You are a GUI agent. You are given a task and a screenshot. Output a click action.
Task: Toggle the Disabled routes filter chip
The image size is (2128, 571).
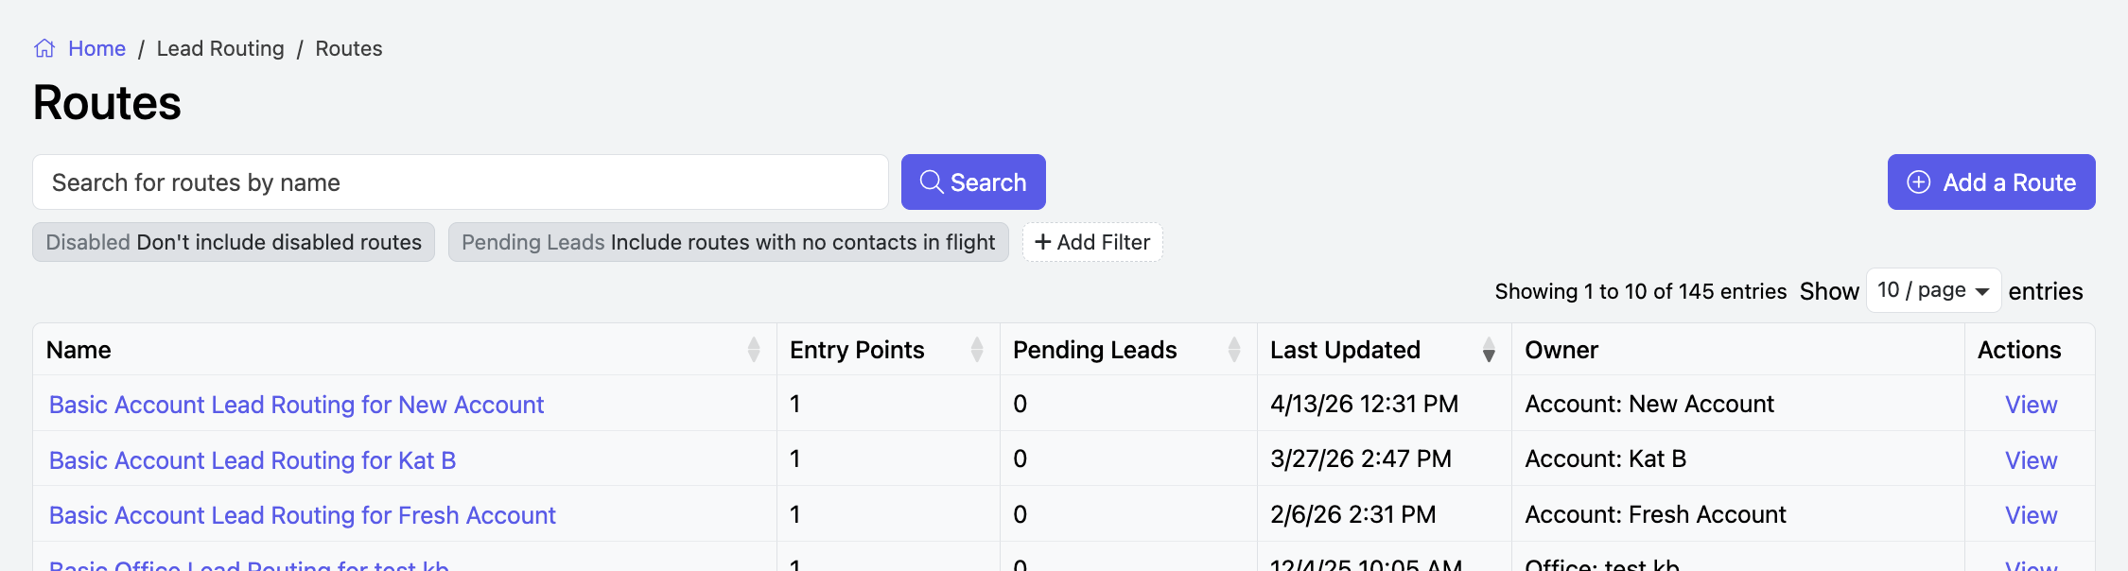pyautogui.click(x=234, y=243)
